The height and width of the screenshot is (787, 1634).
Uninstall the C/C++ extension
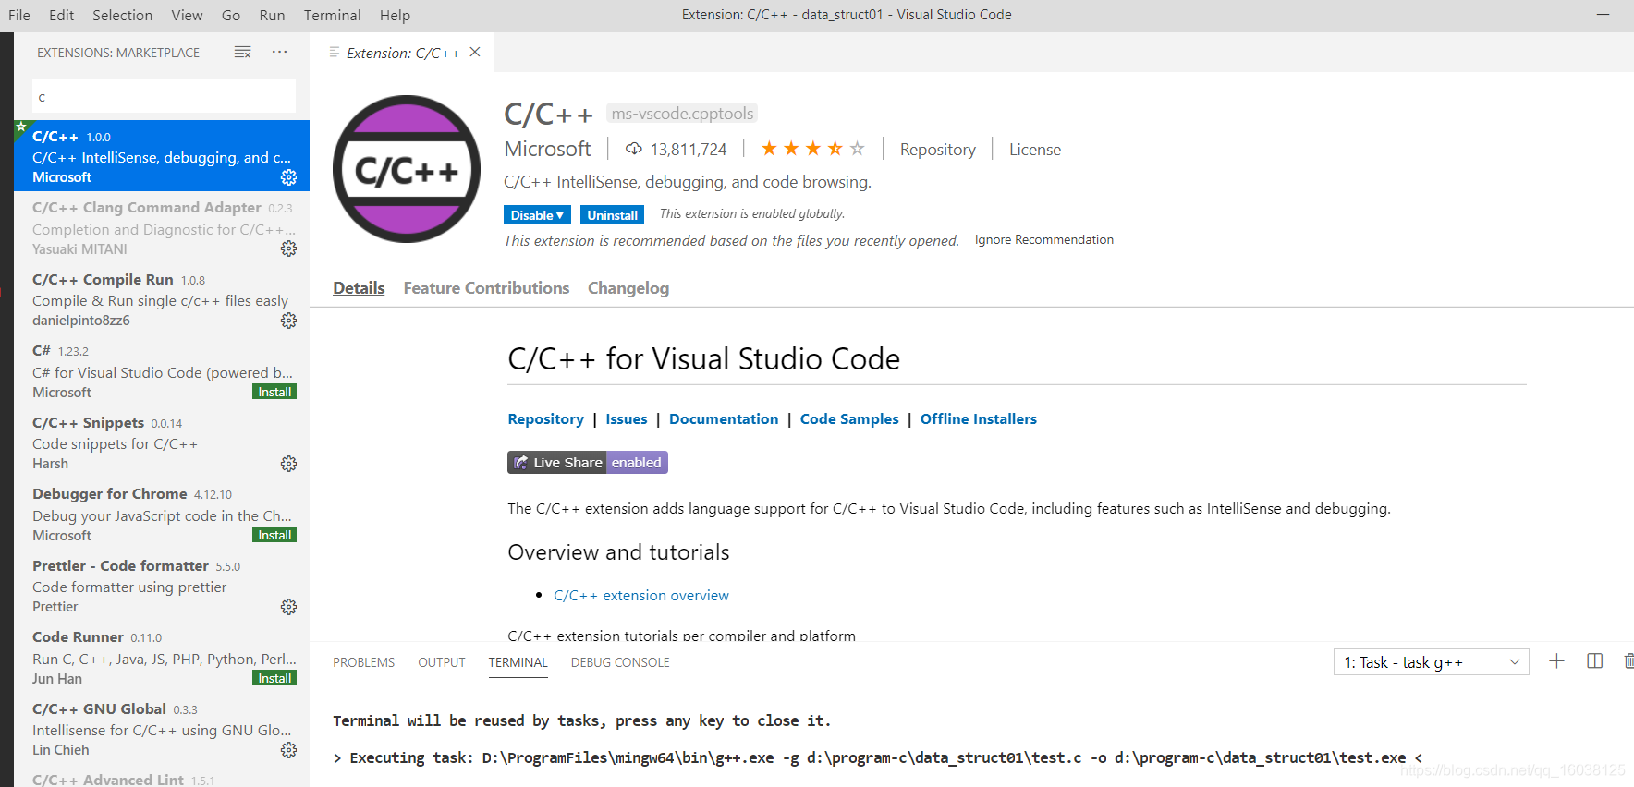(x=612, y=215)
